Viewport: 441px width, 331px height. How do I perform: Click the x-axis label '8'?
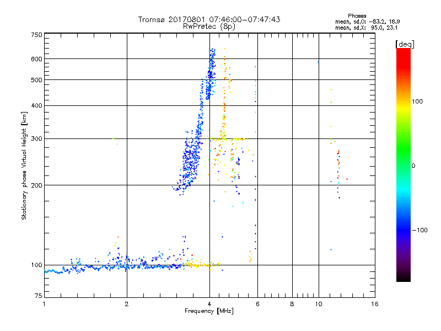point(292,304)
